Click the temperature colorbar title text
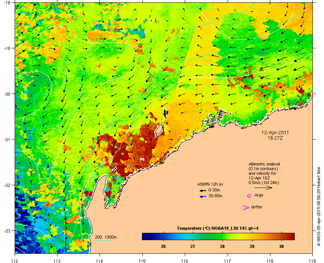Screen dimensions: 324x263 pyautogui.click(x=218, y=228)
